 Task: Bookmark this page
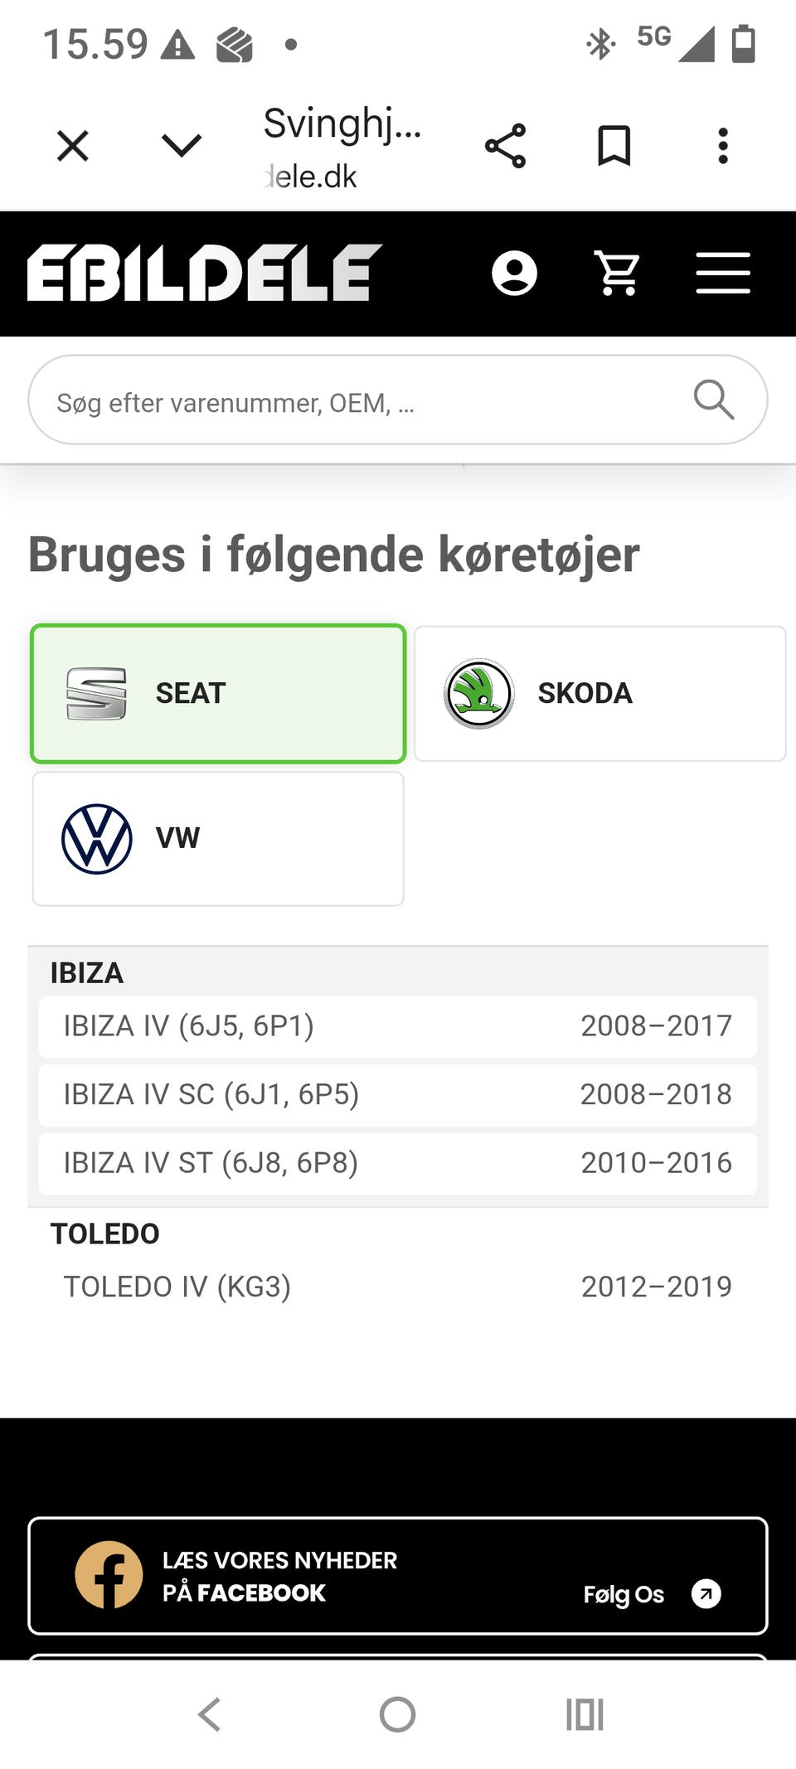(614, 147)
